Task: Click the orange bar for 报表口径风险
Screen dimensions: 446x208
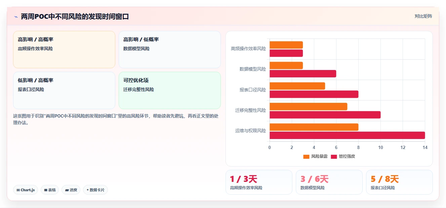Action: pos(297,86)
